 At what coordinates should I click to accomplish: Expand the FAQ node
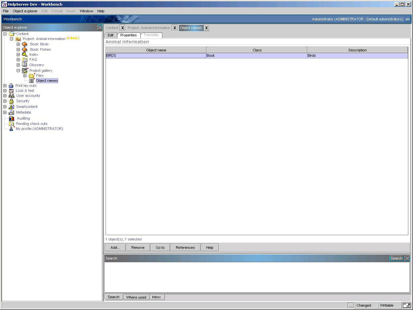[x=18, y=60]
